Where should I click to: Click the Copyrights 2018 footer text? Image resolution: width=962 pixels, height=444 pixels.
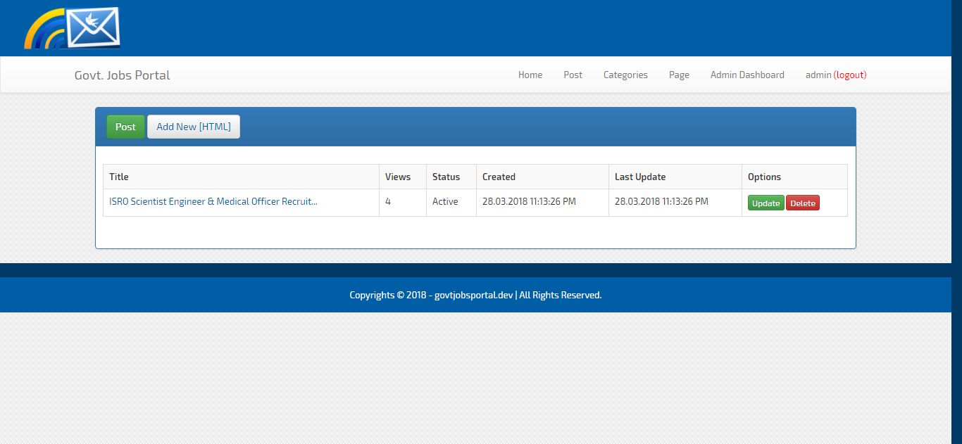475,295
